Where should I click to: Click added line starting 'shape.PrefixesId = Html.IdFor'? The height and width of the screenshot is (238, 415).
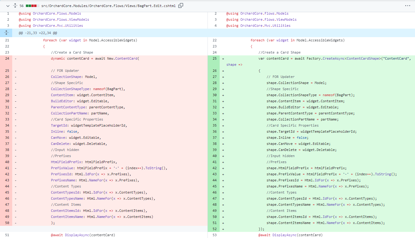pos(314,180)
